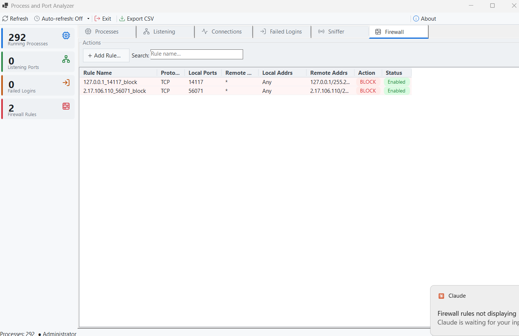Sort by Remote Addrs column header
Viewport: 519px width, 336px height.
pos(330,73)
